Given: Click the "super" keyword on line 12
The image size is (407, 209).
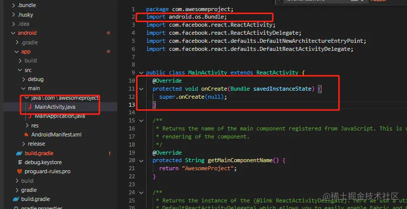Looking at the screenshot, I should pos(167,97).
